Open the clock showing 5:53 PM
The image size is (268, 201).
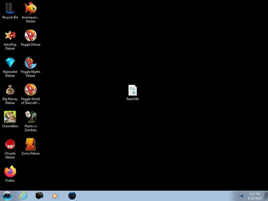coord(255,196)
